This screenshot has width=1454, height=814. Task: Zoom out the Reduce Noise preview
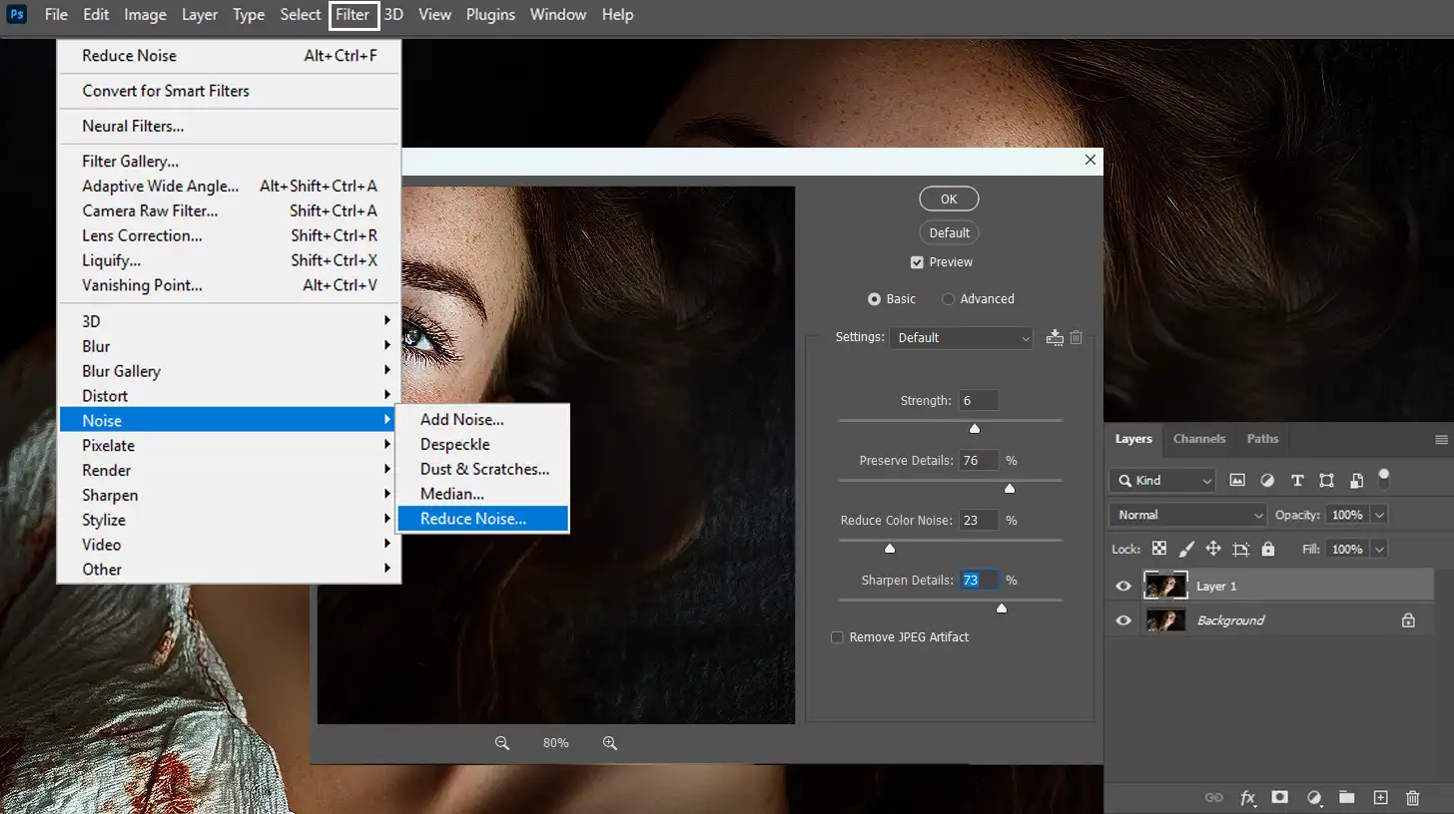coord(502,743)
